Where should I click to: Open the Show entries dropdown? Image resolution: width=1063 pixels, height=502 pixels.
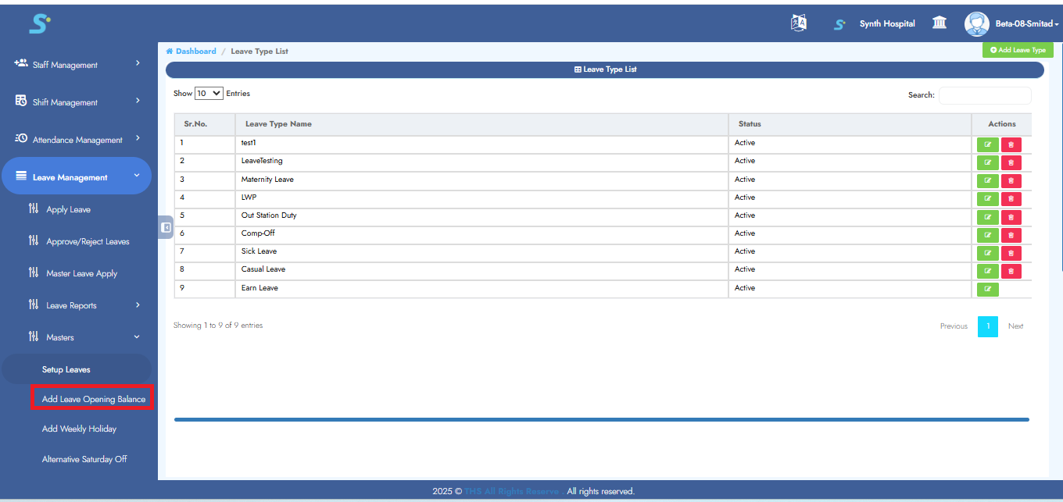pyautogui.click(x=208, y=92)
